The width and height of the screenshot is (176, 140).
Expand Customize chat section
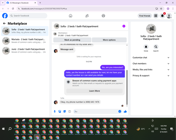(x=151, y=57)
